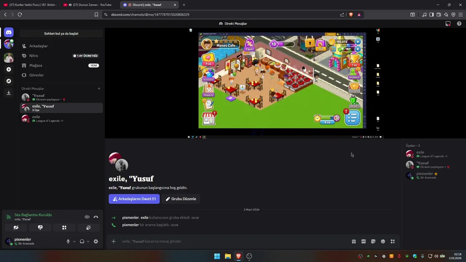This screenshot has height=262, width=466.
Task: Select exile, "Yusuf group with 3 Üye
Action: 61,108
